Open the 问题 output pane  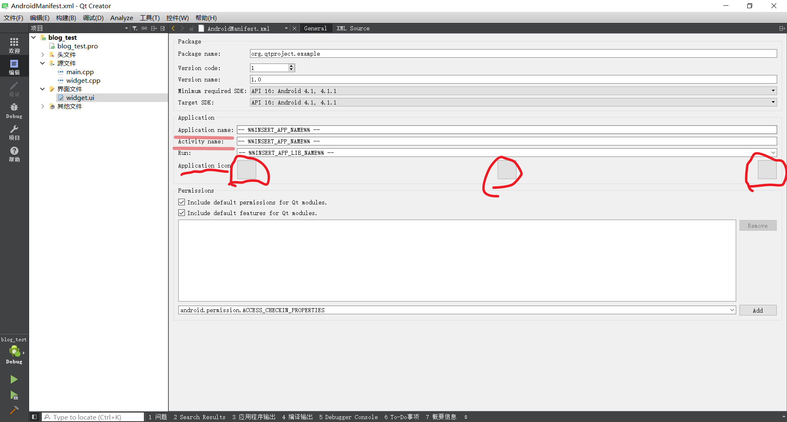(x=158, y=417)
